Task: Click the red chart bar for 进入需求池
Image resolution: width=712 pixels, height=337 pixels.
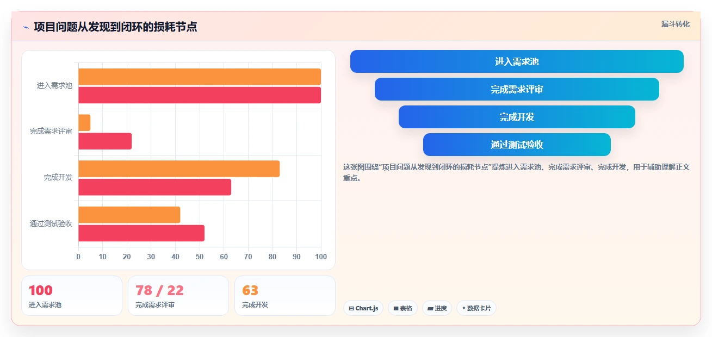Action: coord(200,95)
